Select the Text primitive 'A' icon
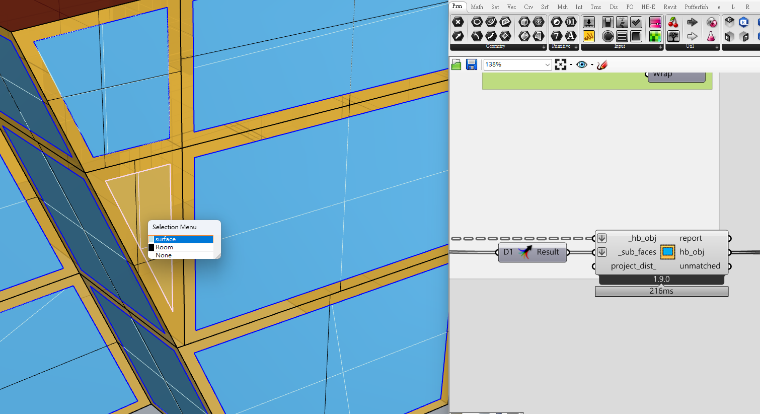The height and width of the screenshot is (414, 760). [x=570, y=36]
